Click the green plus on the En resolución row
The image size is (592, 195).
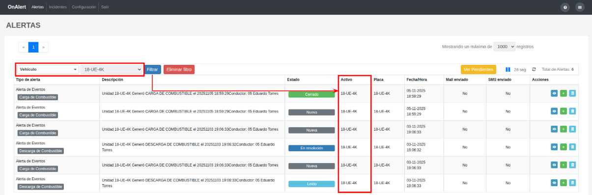click(x=564, y=147)
